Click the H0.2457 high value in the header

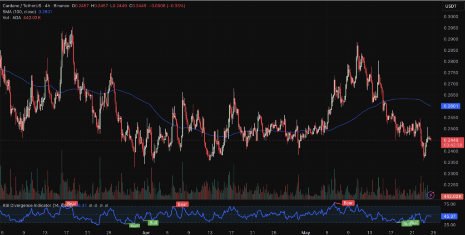[x=99, y=5]
